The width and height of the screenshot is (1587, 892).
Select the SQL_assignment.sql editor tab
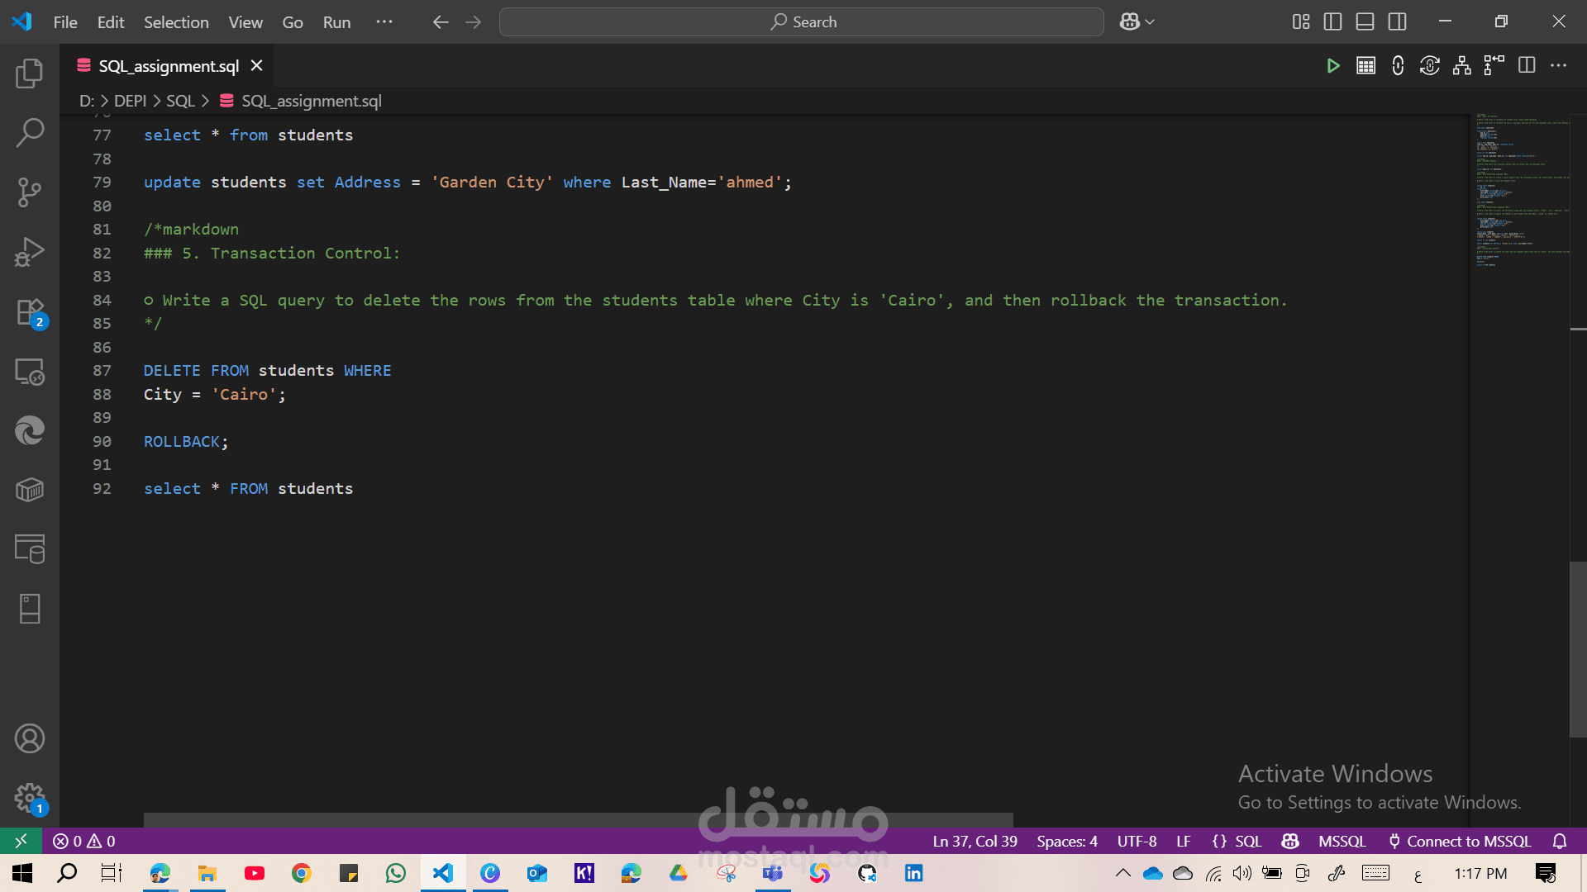pos(169,66)
